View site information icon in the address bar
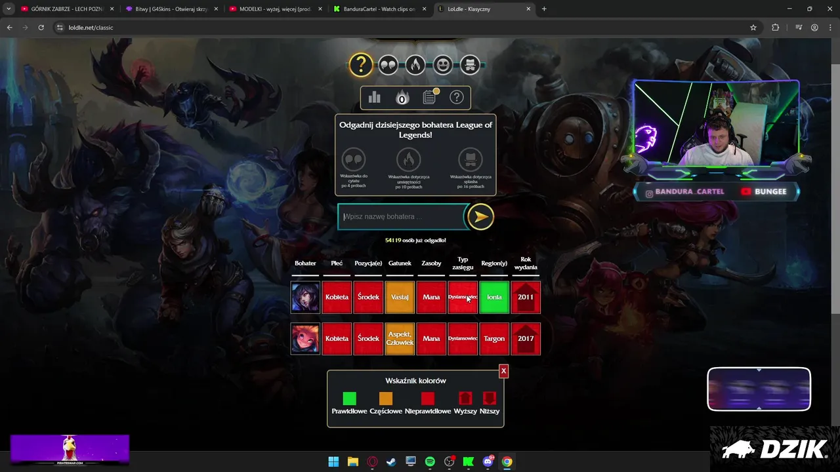This screenshot has height=472, width=840. point(60,28)
